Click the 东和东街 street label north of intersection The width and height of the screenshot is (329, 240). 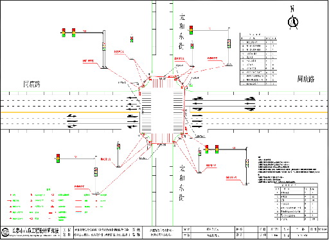(182, 31)
